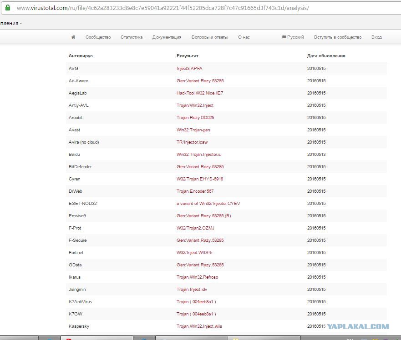This screenshot has height=340, width=401.
Task: Open the Документация menu item
Action: coord(167,37)
